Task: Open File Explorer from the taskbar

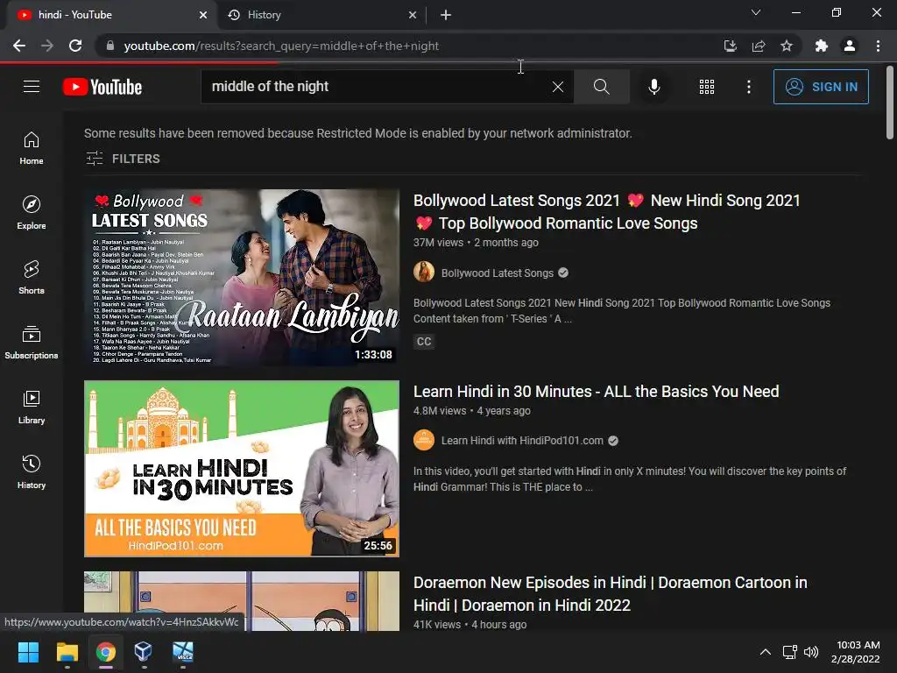Action: (x=67, y=652)
